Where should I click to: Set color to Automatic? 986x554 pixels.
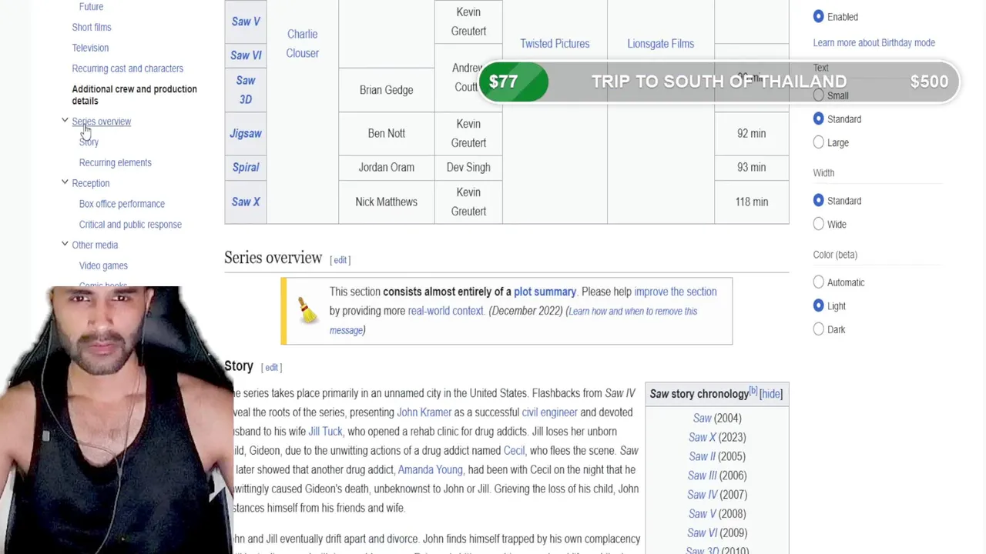click(x=818, y=282)
